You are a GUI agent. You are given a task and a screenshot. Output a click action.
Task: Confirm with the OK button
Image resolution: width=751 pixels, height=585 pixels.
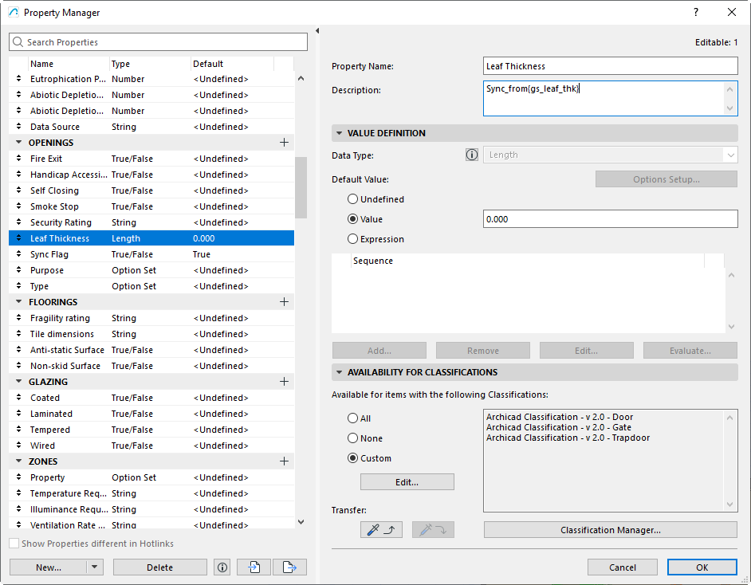[702, 567]
